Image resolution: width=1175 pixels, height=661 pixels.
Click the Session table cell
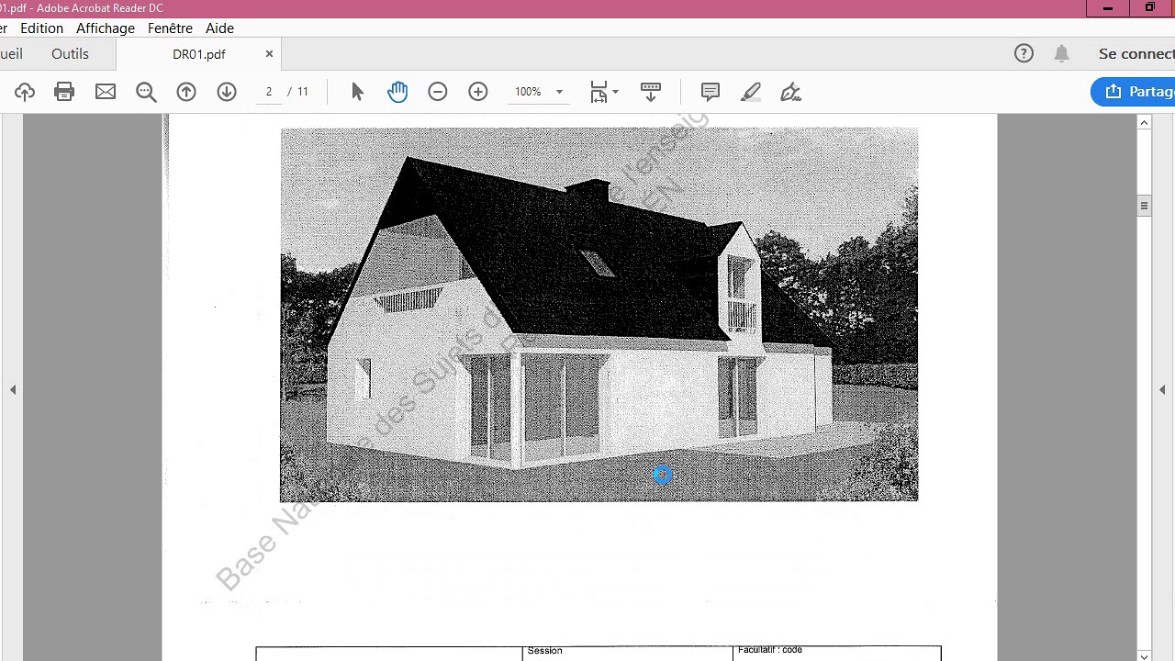[x=628, y=653]
